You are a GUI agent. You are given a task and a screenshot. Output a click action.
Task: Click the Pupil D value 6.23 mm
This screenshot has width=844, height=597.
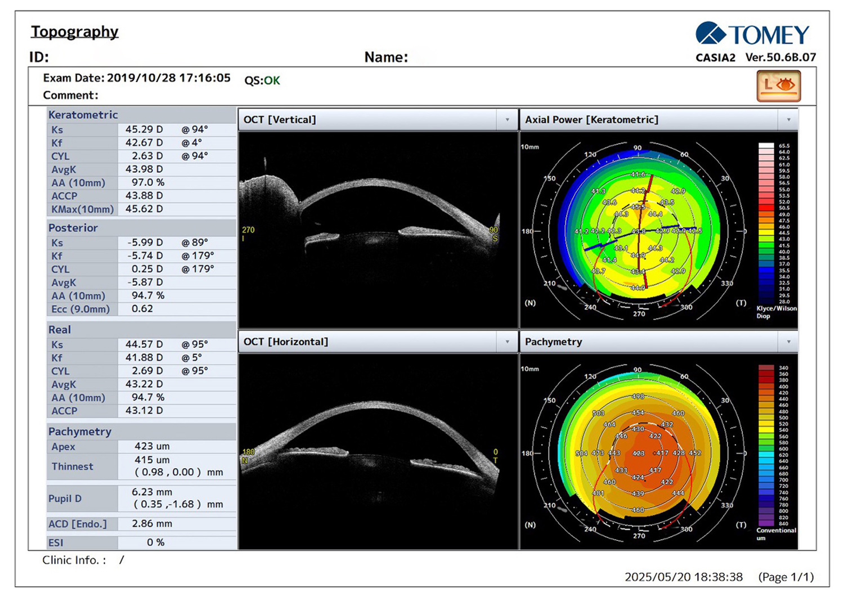tap(152, 492)
